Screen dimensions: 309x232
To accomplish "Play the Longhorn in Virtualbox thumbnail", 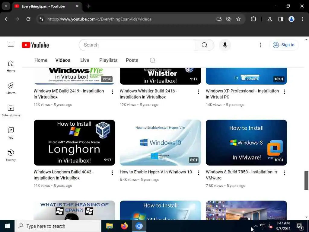I will [x=74, y=143].
